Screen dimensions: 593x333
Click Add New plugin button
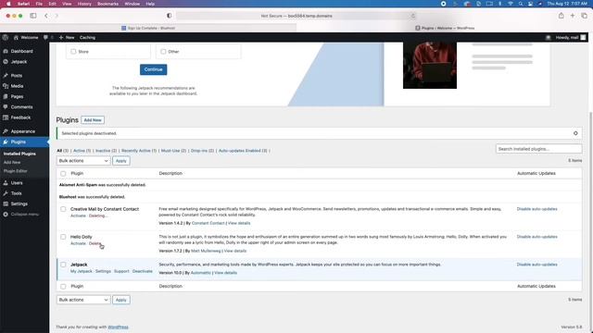(93, 120)
